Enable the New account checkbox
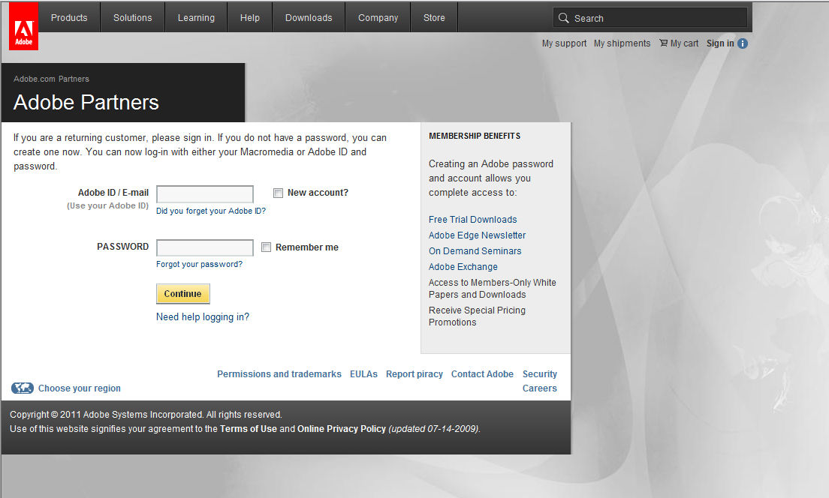The image size is (829, 498). [278, 193]
